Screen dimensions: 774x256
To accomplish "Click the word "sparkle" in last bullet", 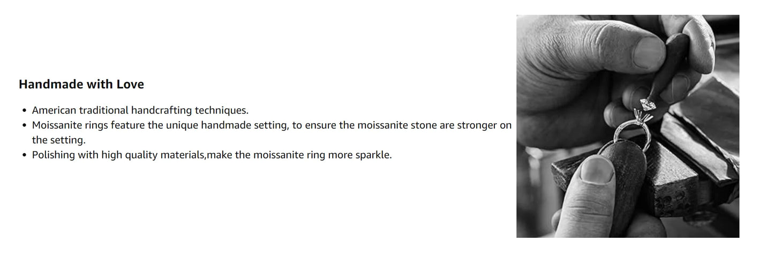I will coord(374,155).
